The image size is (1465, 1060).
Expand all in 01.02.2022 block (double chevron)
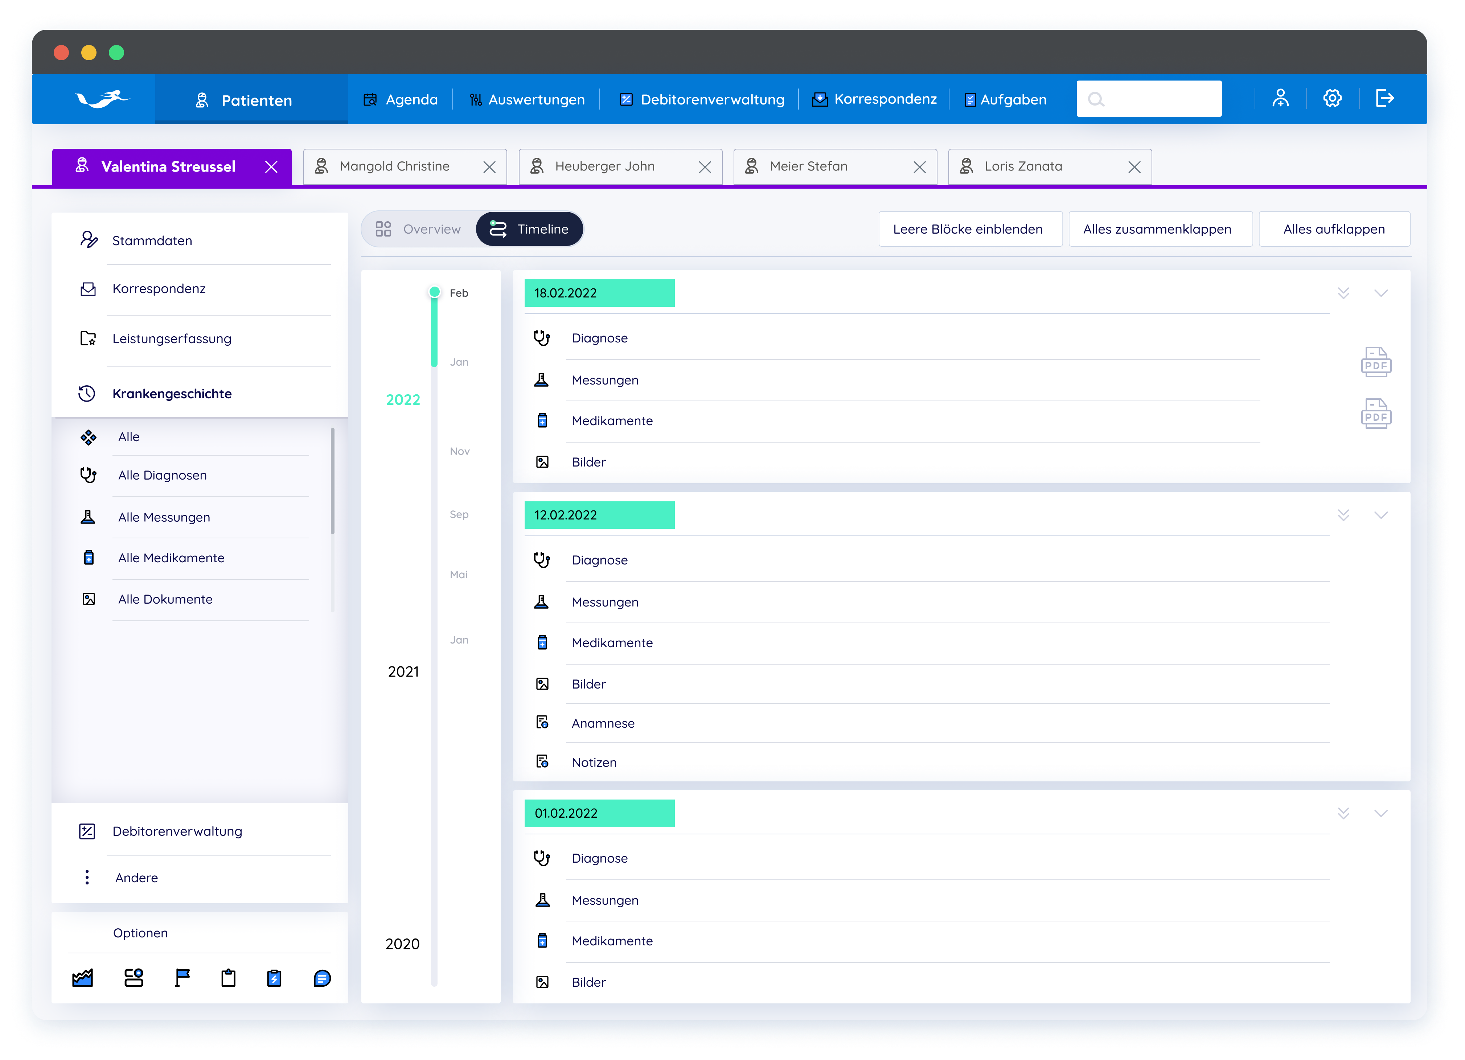click(1343, 814)
